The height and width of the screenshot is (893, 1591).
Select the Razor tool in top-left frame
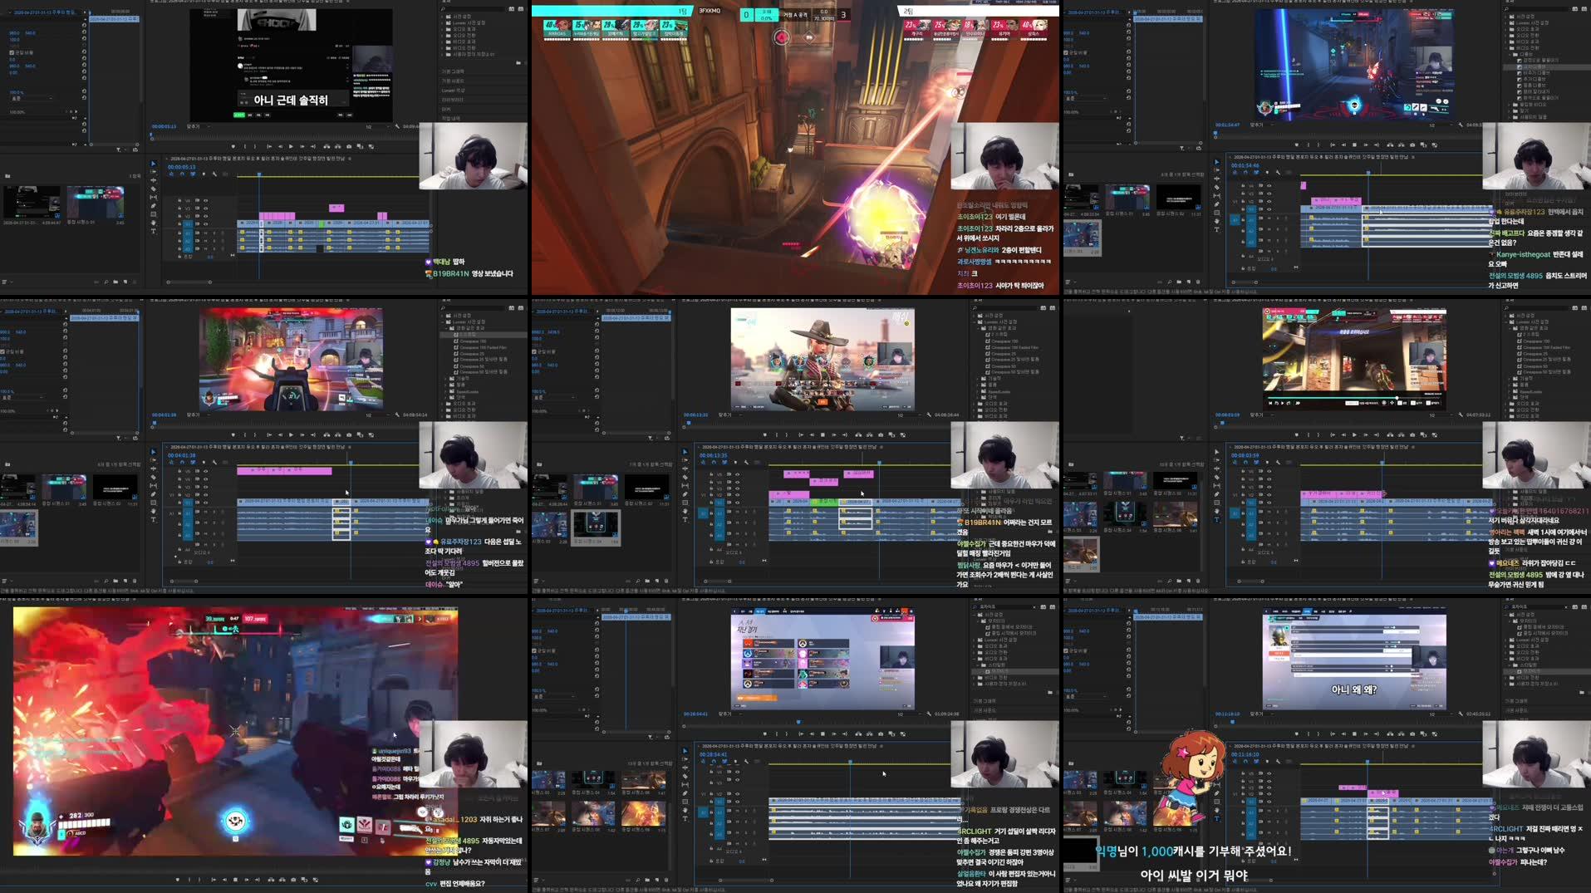[153, 189]
